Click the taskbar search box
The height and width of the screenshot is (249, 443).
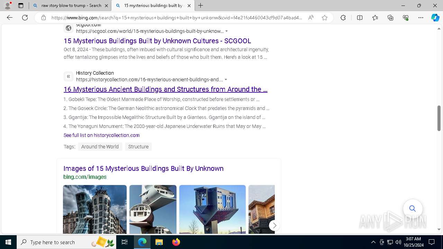(x=66, y=242)
